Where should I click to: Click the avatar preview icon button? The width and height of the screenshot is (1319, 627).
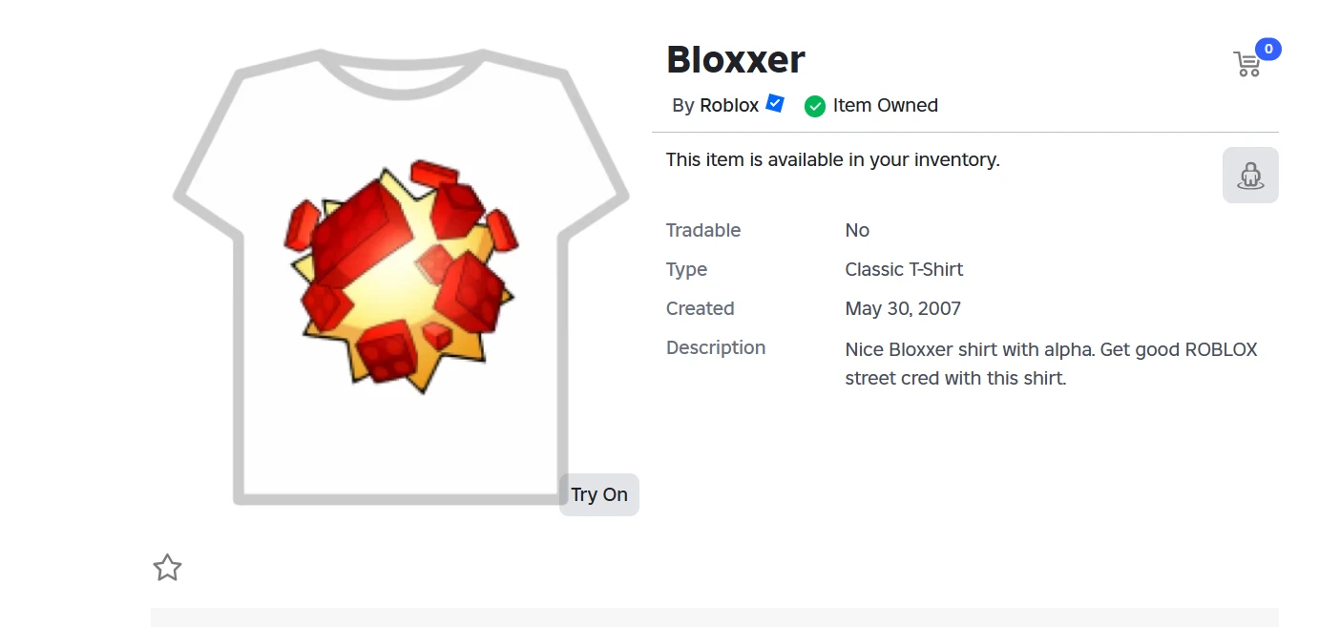1249,176
